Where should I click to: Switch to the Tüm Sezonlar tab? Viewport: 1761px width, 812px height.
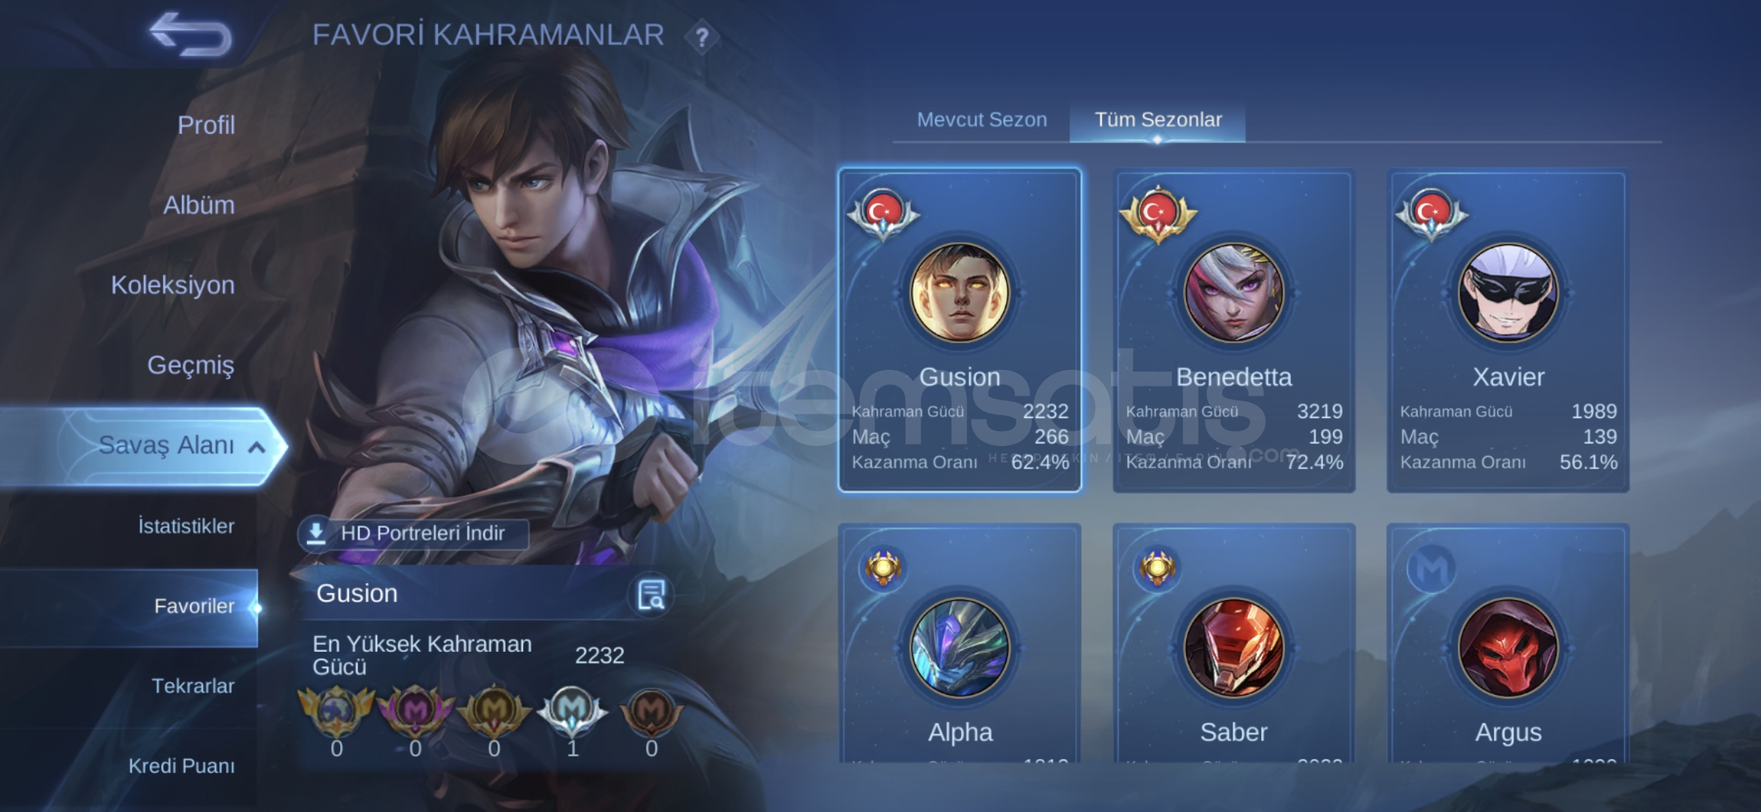(x=1157, y=120)
